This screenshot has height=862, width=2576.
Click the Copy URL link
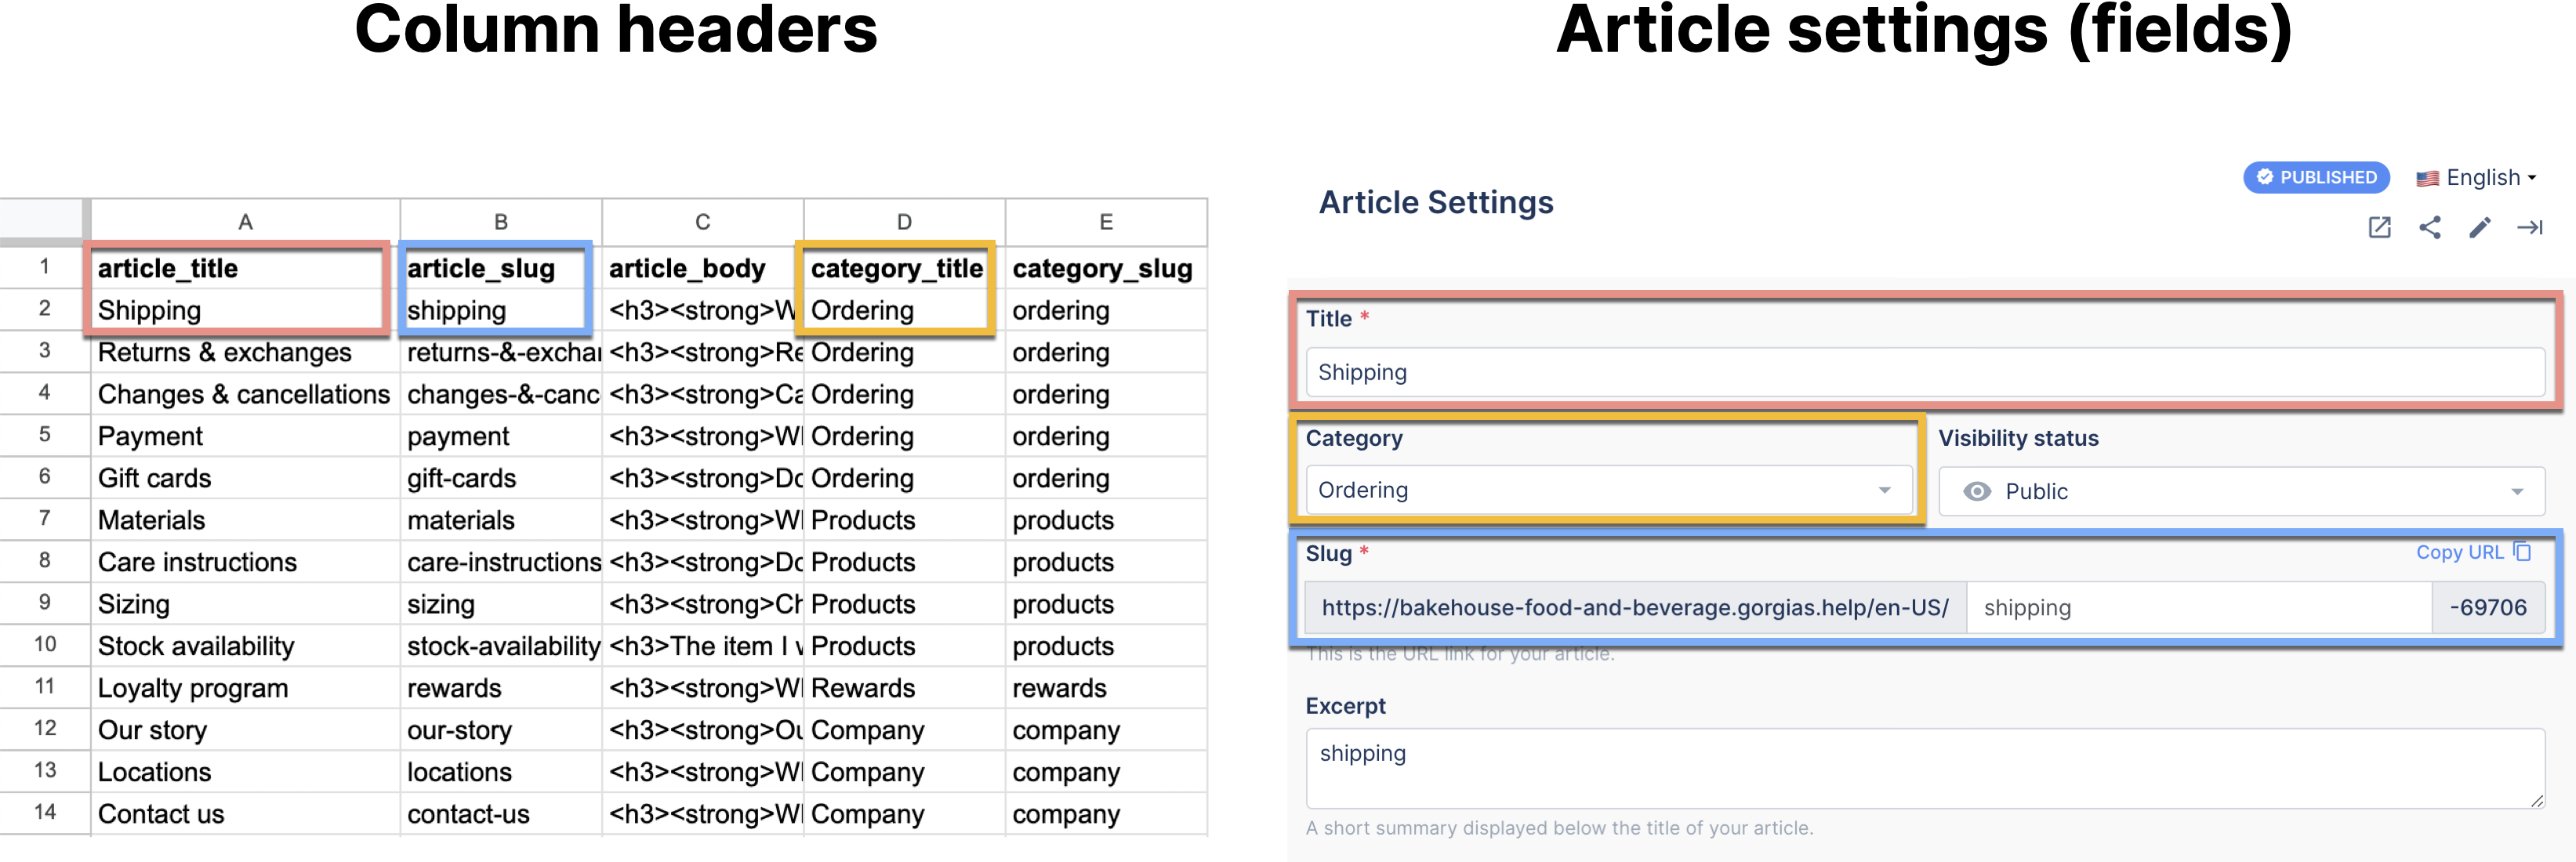coord(2459,552)
